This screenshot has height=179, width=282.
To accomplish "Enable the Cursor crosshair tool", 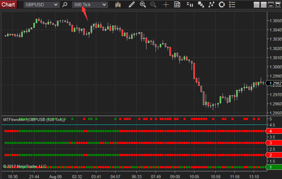I will 166,4.
